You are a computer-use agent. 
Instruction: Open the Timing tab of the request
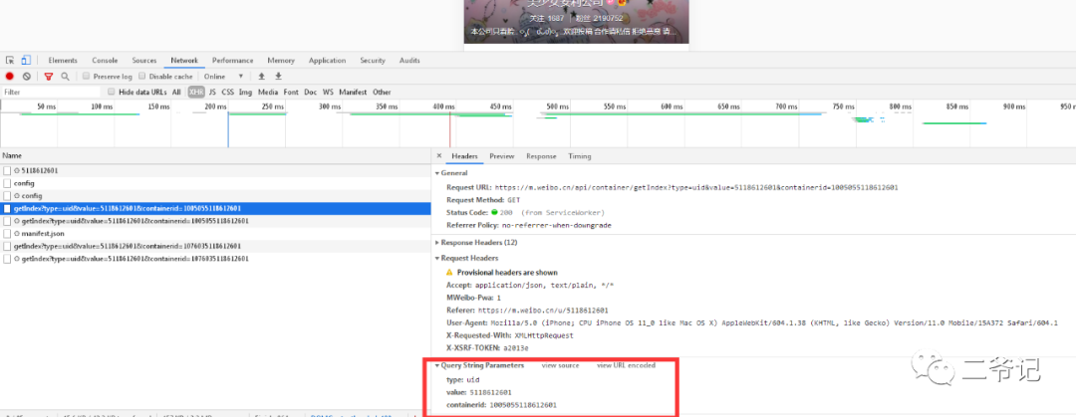579,156
